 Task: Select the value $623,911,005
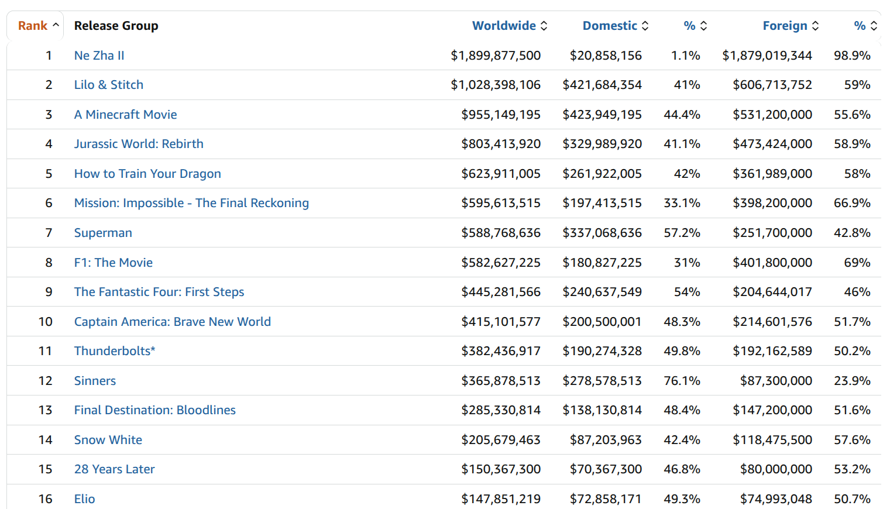(501, 174)
